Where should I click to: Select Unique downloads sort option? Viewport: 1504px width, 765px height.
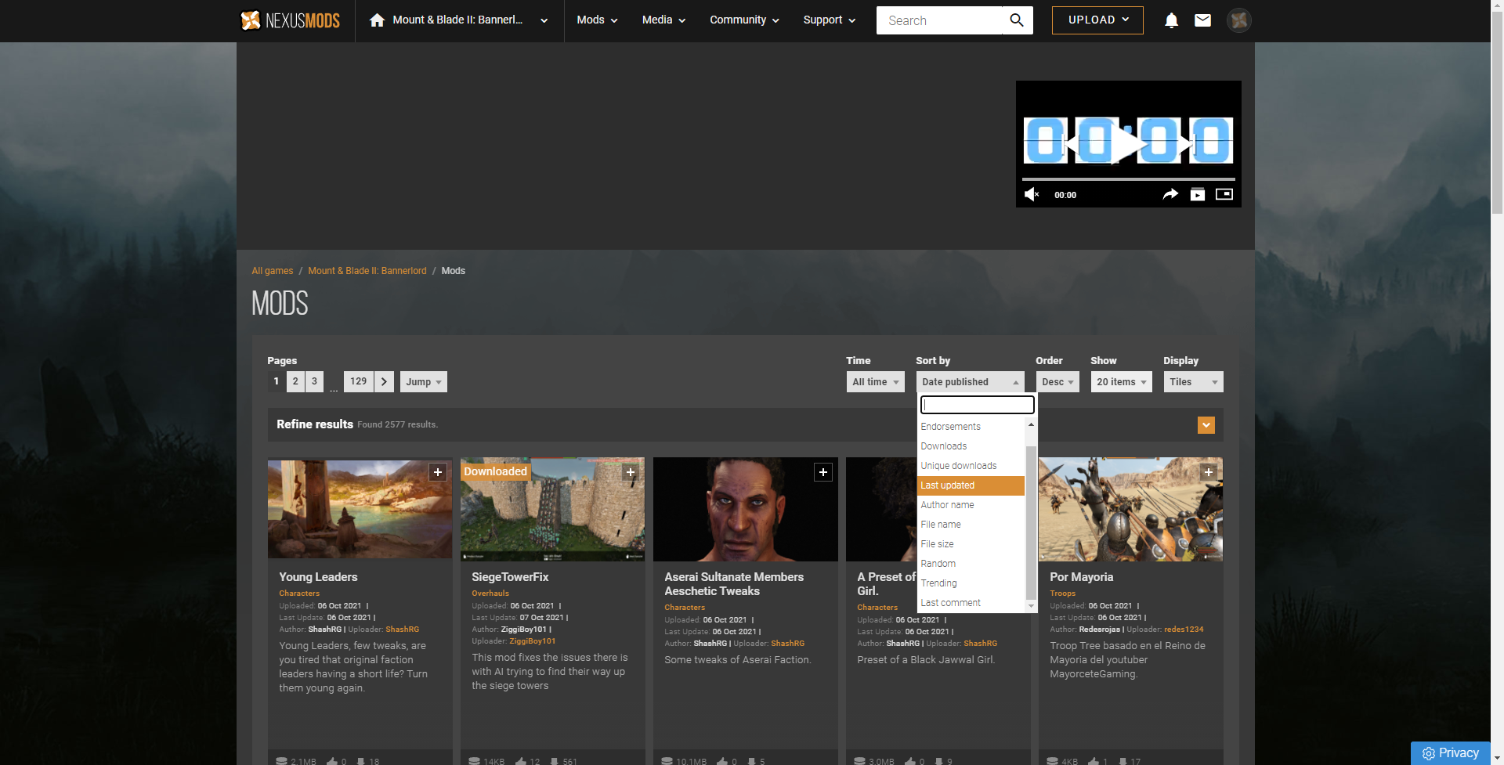click(971, 466)
